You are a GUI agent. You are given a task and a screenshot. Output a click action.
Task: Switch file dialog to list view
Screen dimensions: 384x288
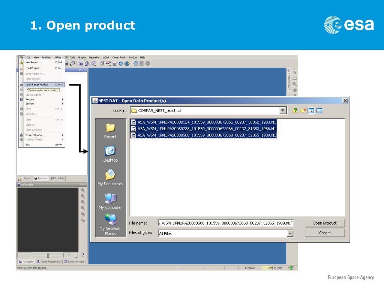point(311,111)
